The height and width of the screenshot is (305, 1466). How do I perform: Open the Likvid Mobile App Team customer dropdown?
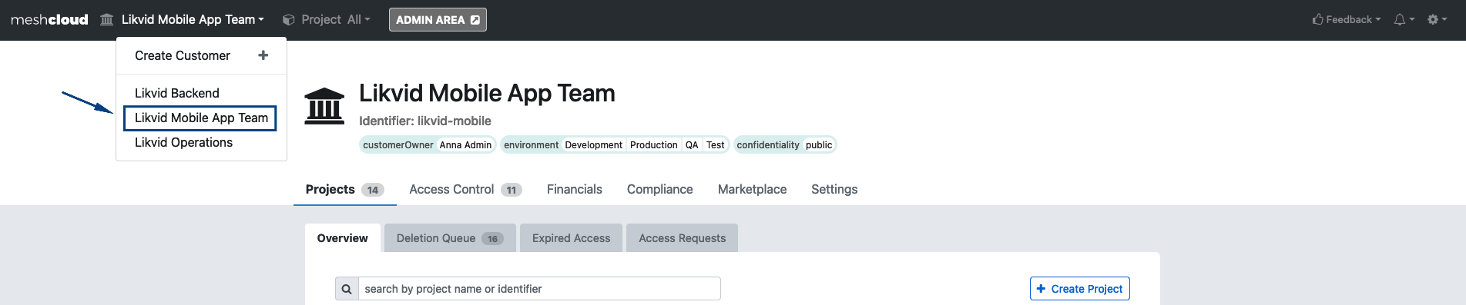tap(193, 20)
